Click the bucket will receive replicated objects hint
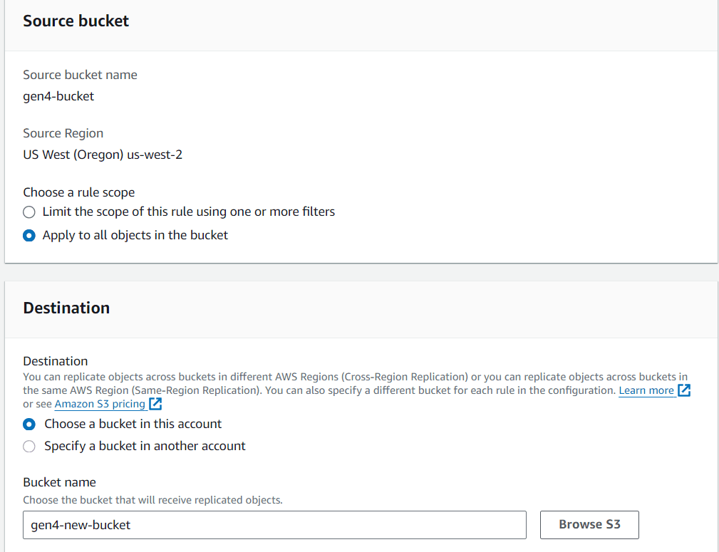The width and height of the screenshot is (719, 552). click(152, 500)
